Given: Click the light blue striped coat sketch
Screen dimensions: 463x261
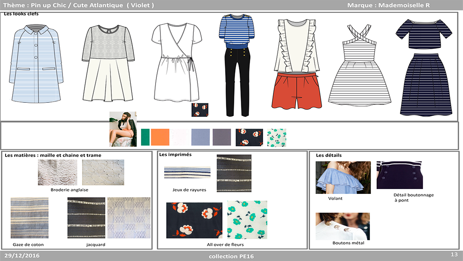Looking at the screenshot, I should tap(36, 64).
